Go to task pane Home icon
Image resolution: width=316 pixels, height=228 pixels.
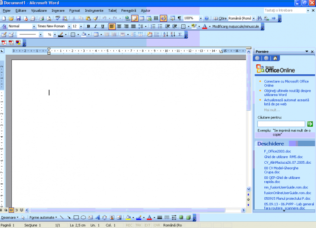click(x=275, y=58)
